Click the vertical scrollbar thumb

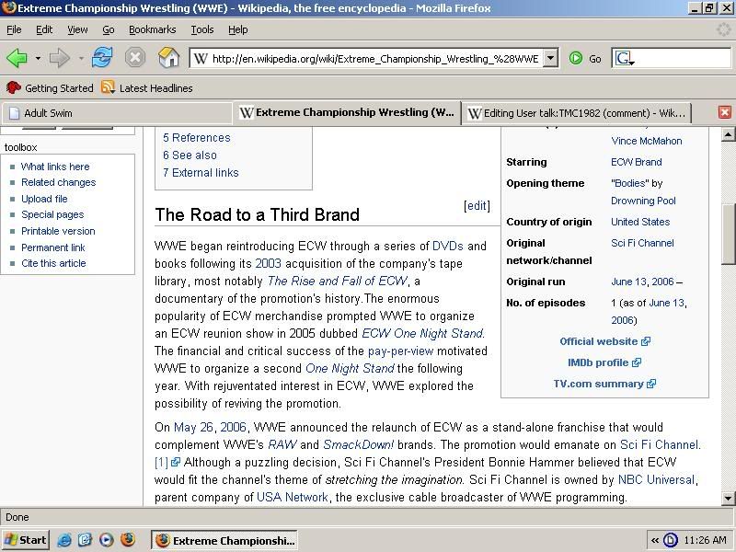point(728,235)
